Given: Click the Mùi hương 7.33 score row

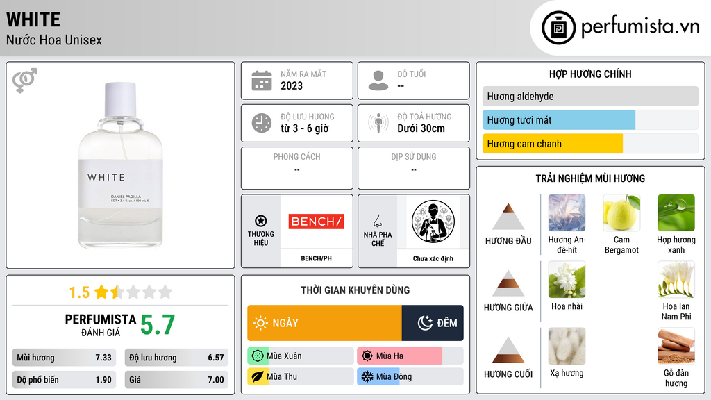Looking at the screenshot, I should 65,358.
